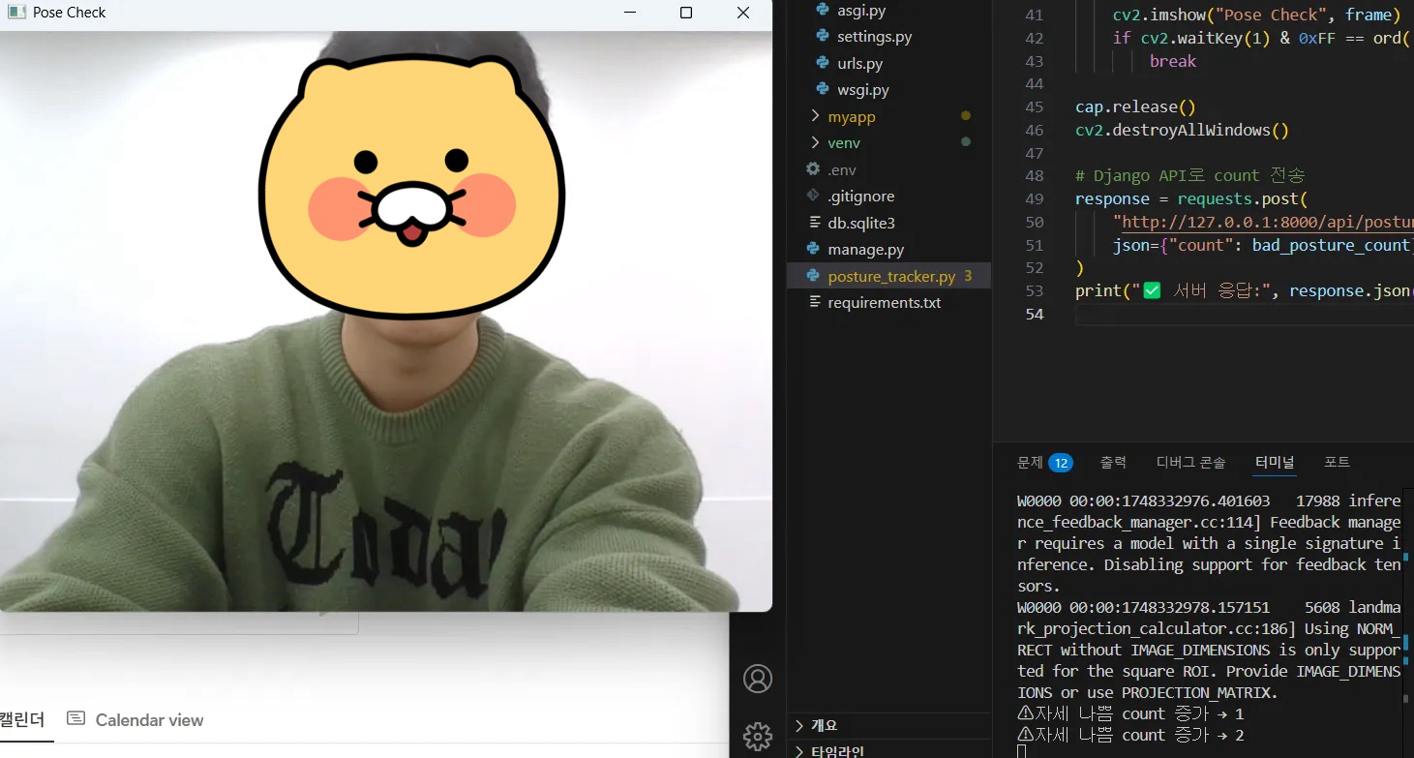The width and height of the screenshot is (1414, 758).
Task: Close the Pose Check window
Action: (743, 13)
